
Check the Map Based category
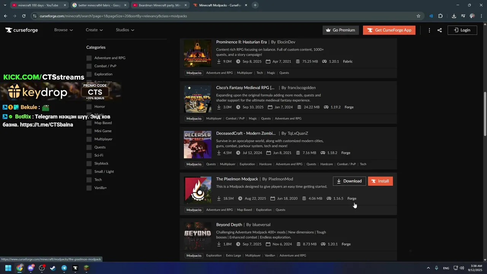point(89,123)
